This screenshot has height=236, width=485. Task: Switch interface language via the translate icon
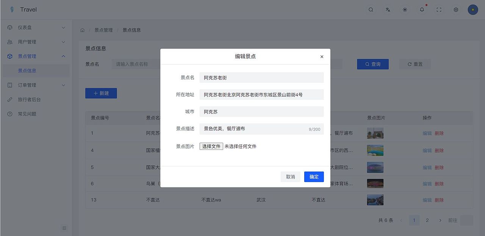pos(388,9)
